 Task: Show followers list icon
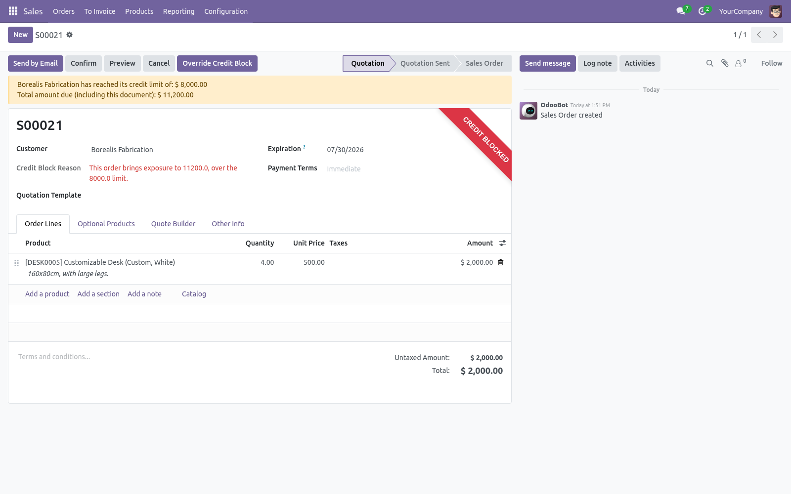(740, 63)
